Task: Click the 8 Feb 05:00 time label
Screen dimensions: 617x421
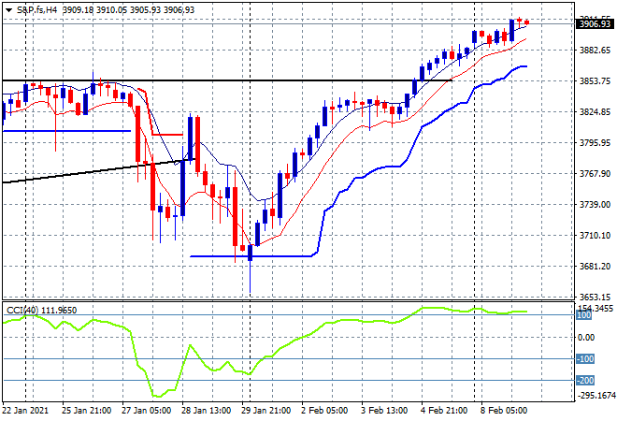Action: [x=504, y=411]
